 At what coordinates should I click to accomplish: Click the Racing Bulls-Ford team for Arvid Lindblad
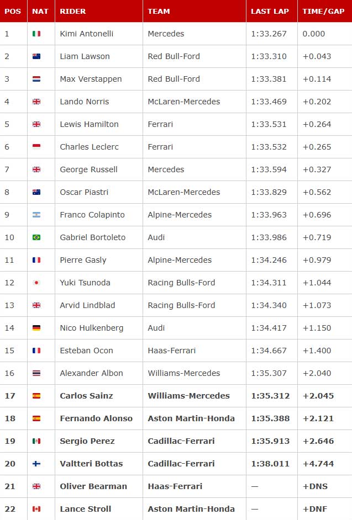pos(181,305)
